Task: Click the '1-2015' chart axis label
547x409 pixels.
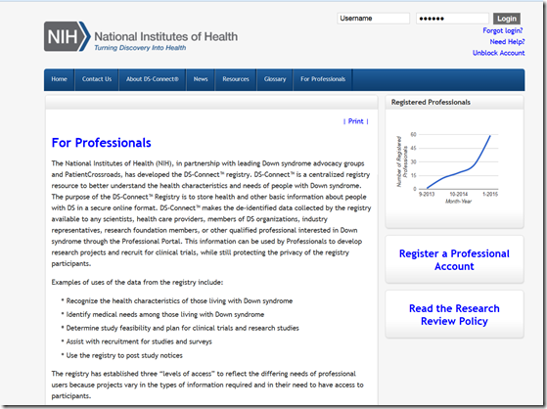Action: click(x=490, y=195)
